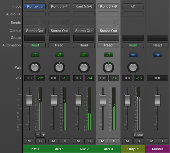Click the Output channel volume fader
170x153 pixels.
[x=127, y=100]
